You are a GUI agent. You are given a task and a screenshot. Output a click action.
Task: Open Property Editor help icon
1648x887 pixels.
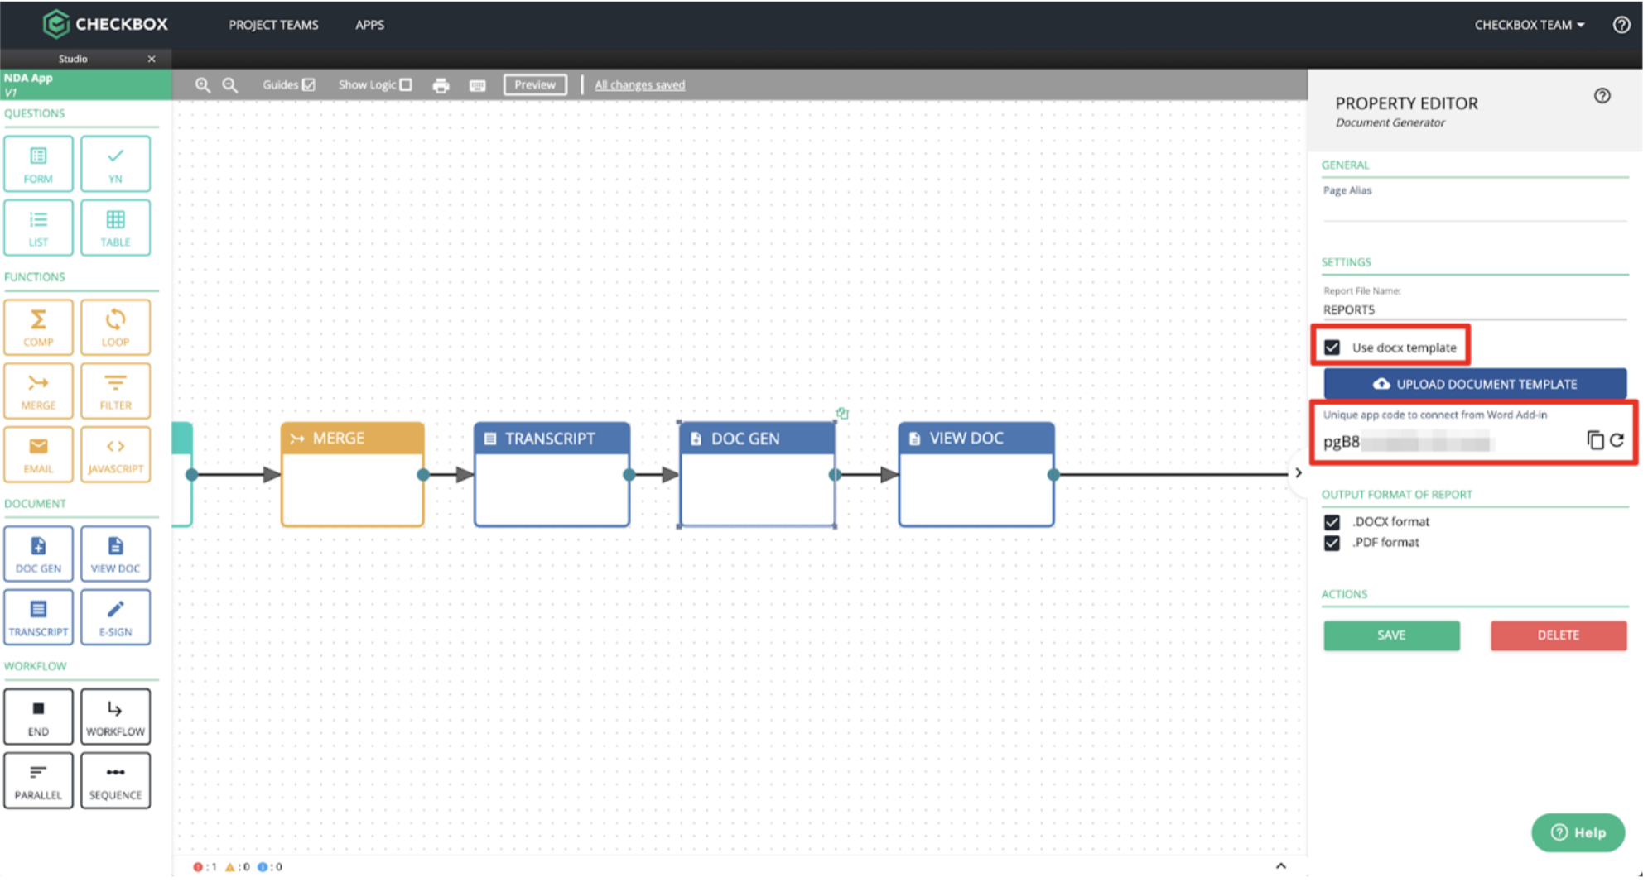(1602, 96)
